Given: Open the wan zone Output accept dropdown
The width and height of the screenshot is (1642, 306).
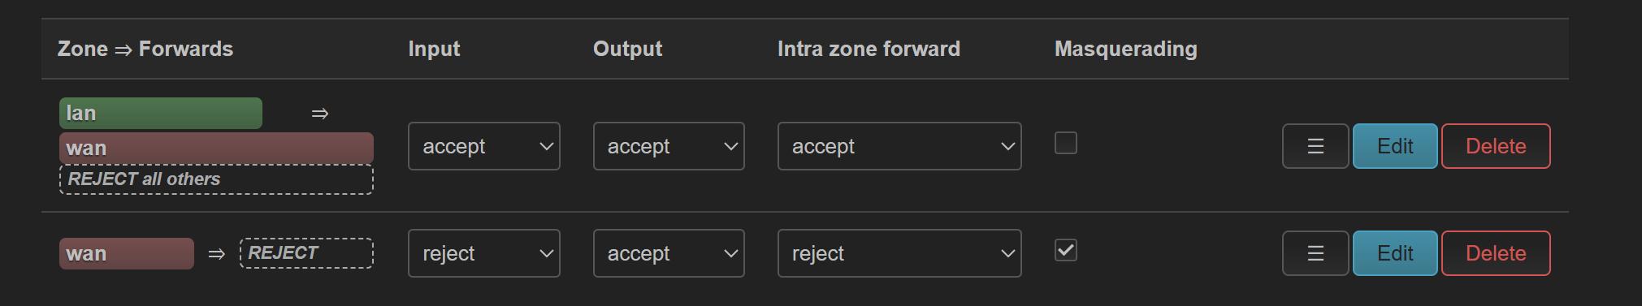Looking at the screenshot, I should 669,253.
